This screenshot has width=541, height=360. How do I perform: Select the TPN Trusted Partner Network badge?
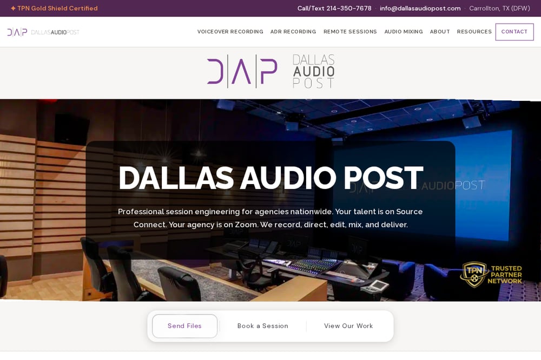click(x=491, y=275)
